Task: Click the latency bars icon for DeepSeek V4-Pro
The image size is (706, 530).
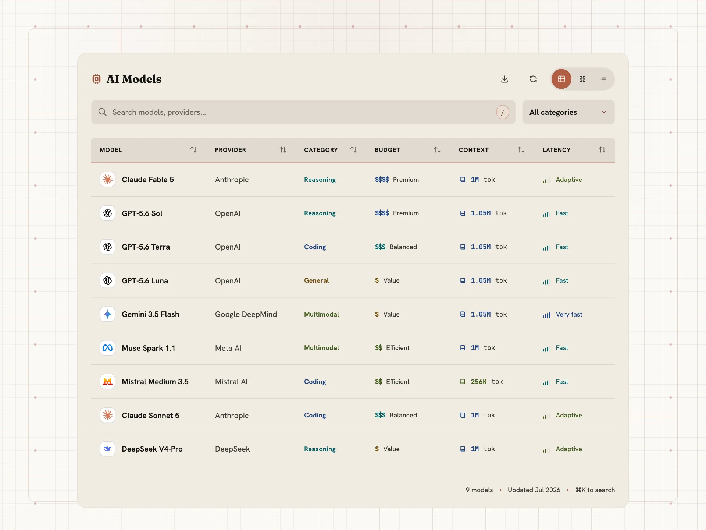Action: pyautogui.click(x=546, y=449)
